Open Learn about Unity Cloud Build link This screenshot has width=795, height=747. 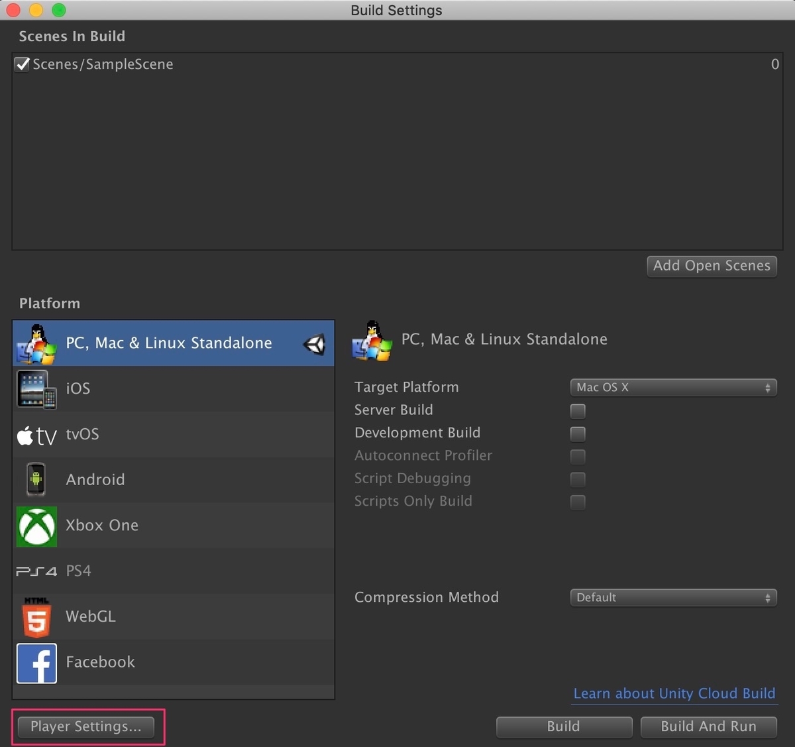click(x=674, y=693)
